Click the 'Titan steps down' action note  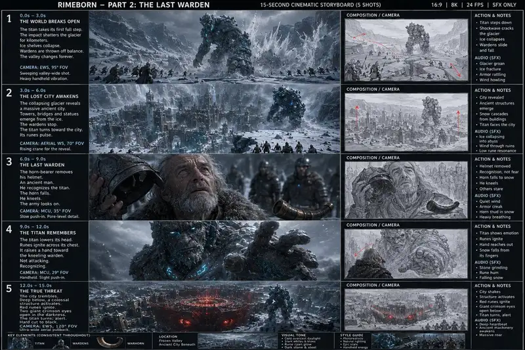495,23
